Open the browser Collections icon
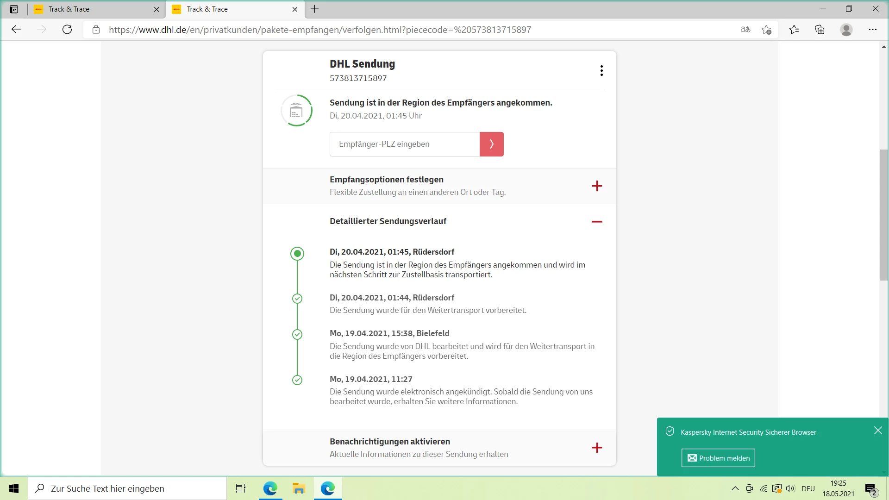This screenshot has height=500, width=889. tap(820, 30)
